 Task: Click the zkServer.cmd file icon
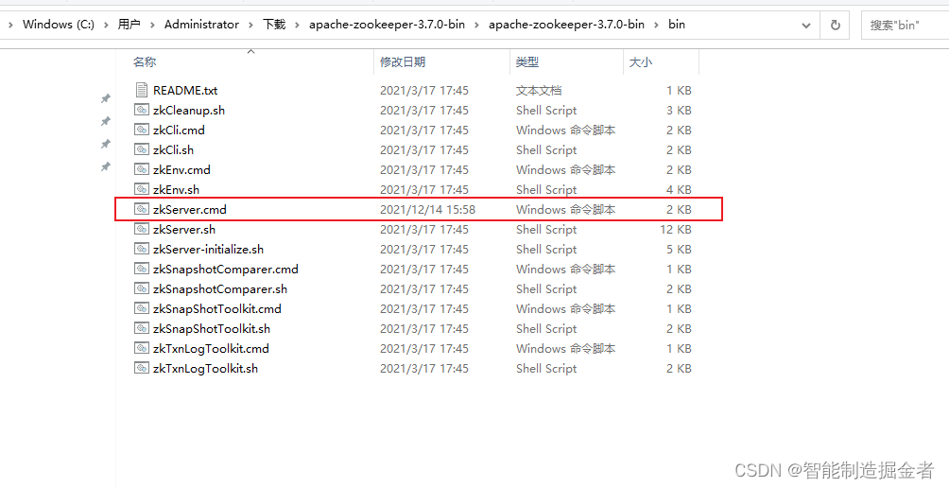click(x=141, y=210)
